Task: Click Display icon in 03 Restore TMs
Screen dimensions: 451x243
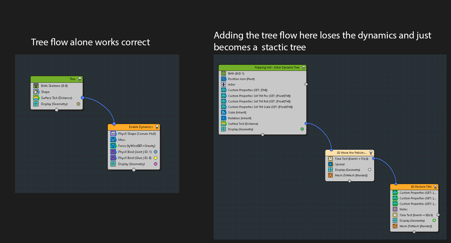Action: [395, 220]
